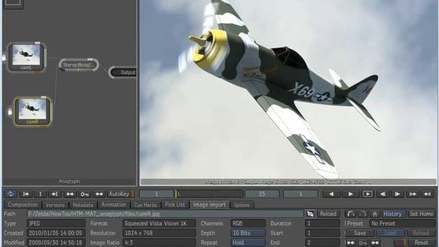Open the file browser icon next to Path
The width and height of the screenshot is (439, 247).
click(310, 214)
